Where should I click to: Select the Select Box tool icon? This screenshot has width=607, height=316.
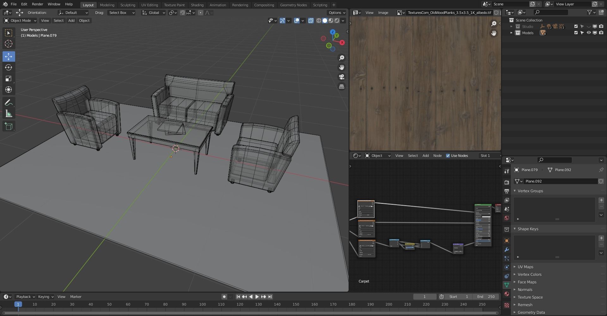click(x=9, y=33)
